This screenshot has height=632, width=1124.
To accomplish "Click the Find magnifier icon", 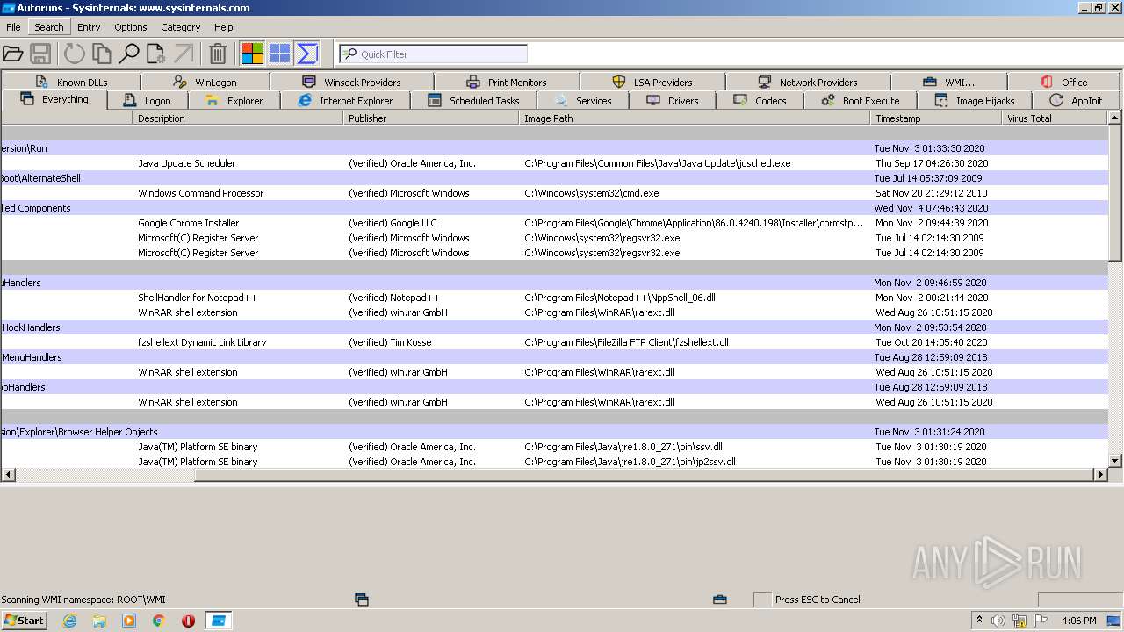I will pyautogui.click(x=129, y=54).
